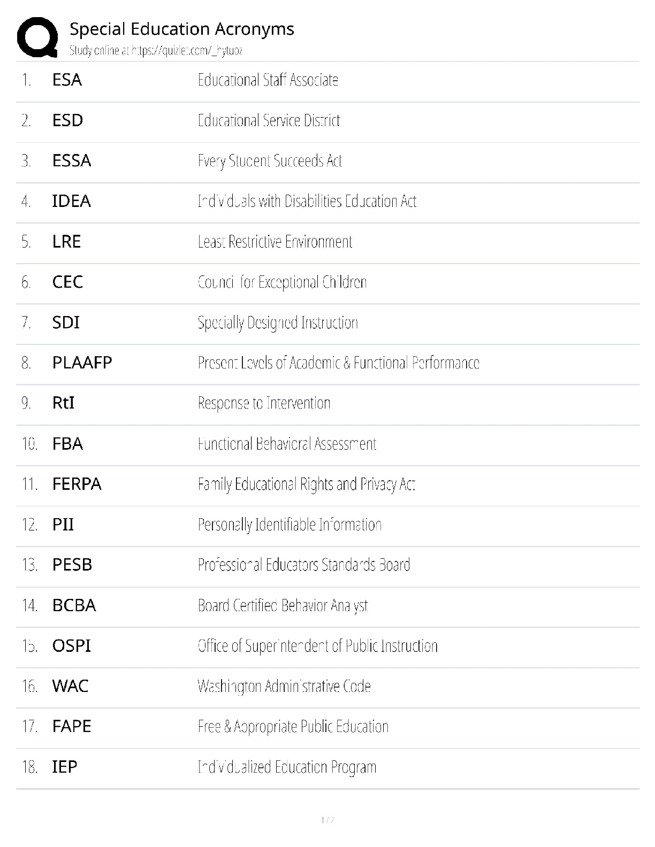This screenshot has height=847, width=655.
Task: Select the ESSA term in row 3
Action: [x=72, y=160]
